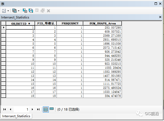Click the Switch Selection icon
The image size is (164, 121).
click(x=31, y=11)
